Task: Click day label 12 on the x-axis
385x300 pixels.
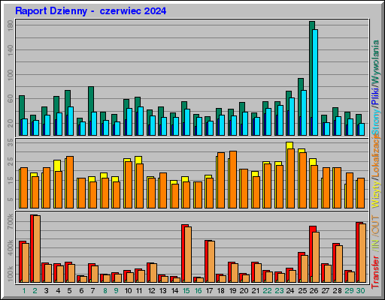Action: 151,291
